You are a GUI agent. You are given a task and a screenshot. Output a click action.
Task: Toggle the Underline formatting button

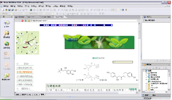64,14
